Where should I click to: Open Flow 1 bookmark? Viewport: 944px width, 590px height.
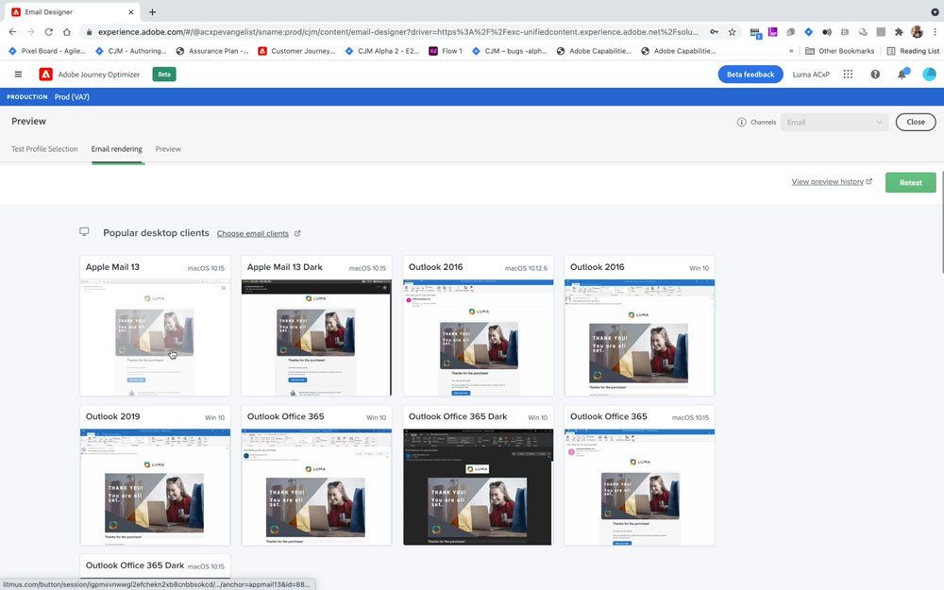[x=446, y=51]
